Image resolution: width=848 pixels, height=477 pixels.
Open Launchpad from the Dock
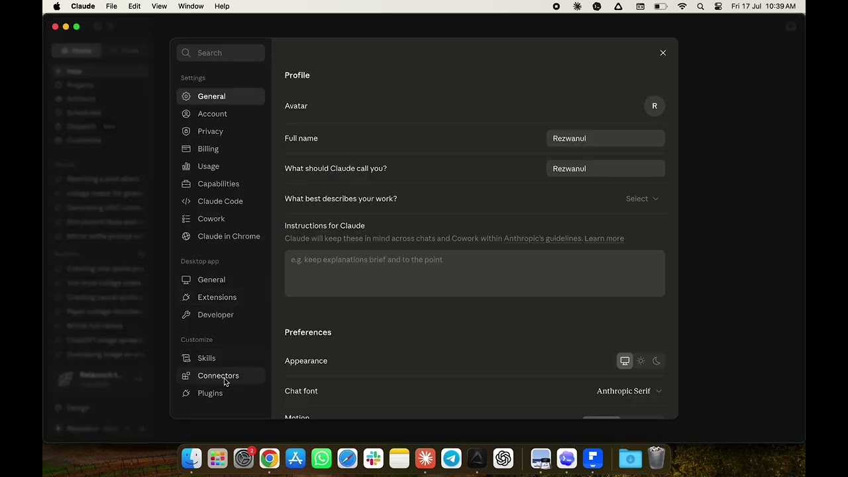(217, 458)
